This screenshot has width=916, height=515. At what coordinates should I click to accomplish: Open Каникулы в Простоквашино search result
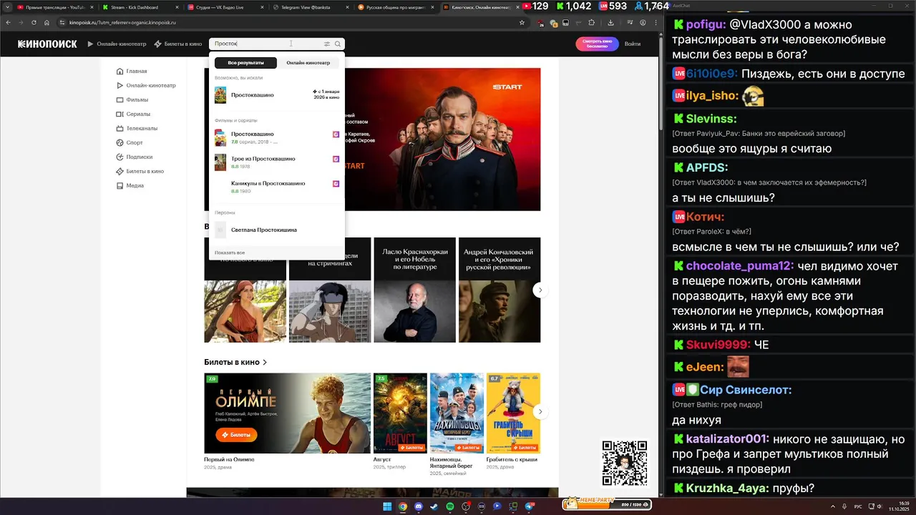(x=277, y=187)
